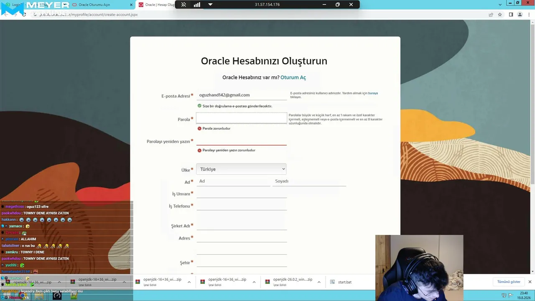Screen dimensions: 535x301
Task: Close the downloads bar
Action: (x=530, y=282)
